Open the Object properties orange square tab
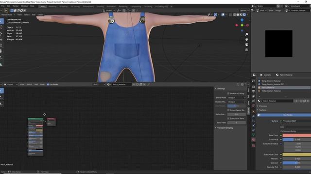Image resolution: width=311 pixels, height=174 pixels. [x=254, y=111]
